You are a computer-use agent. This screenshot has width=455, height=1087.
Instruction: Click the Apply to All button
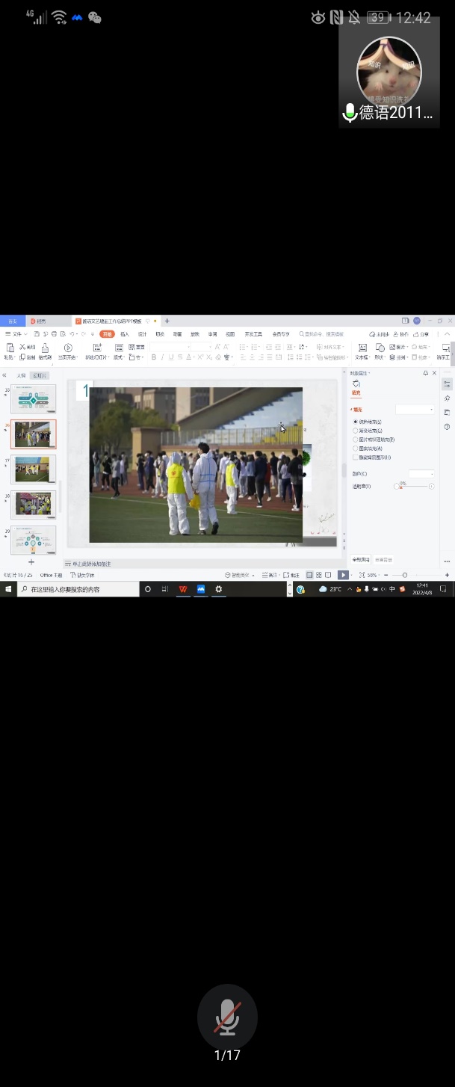(x=361, y=559)
